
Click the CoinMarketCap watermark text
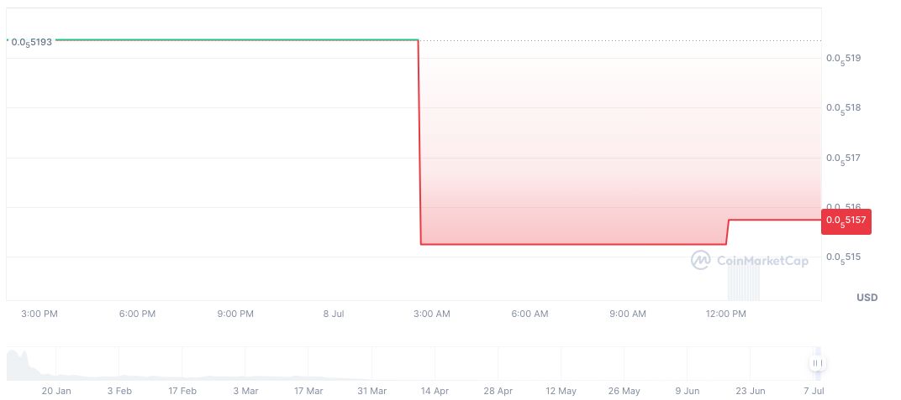click(x=762, y=261)
